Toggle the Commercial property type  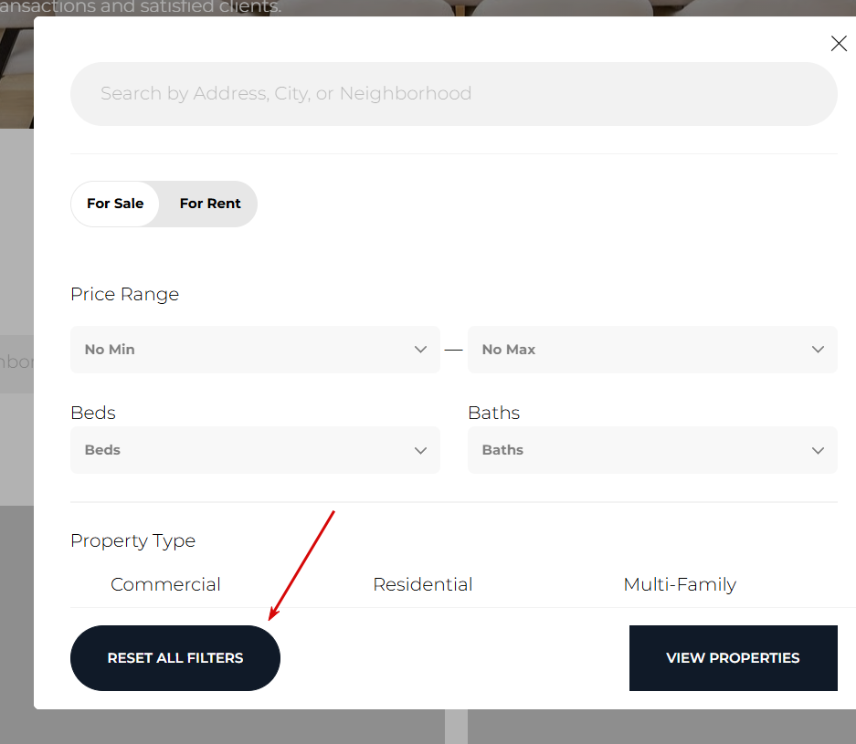[x=165, y=584]
